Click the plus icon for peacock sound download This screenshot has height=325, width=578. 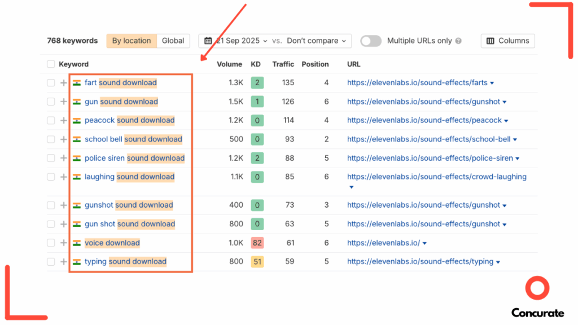click(x=63, y=121)
